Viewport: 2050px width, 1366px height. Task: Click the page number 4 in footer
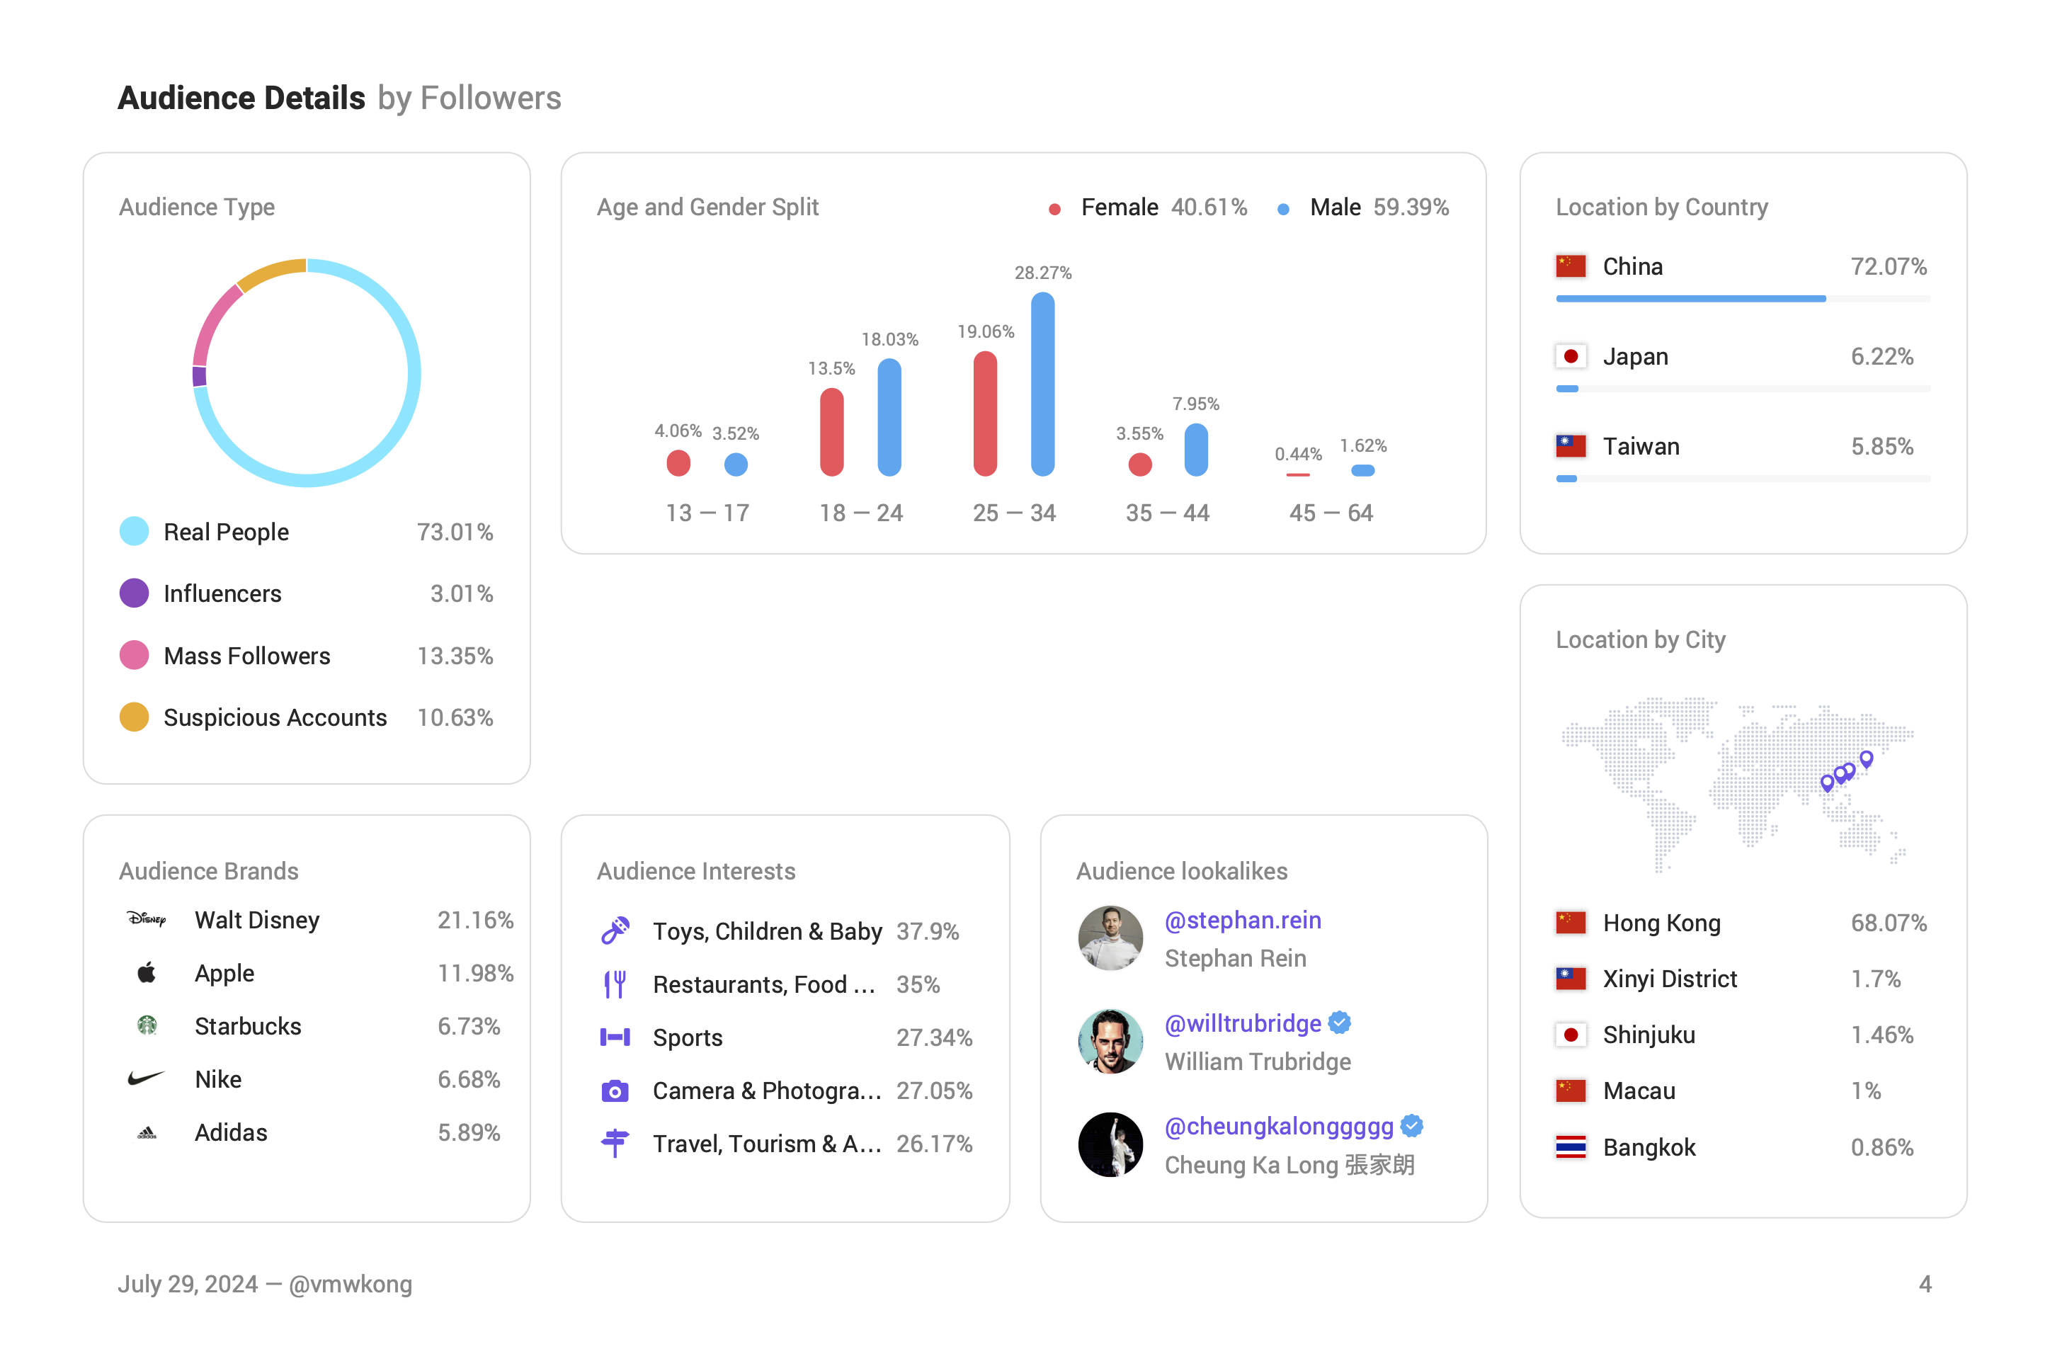click(1925, 1283)
